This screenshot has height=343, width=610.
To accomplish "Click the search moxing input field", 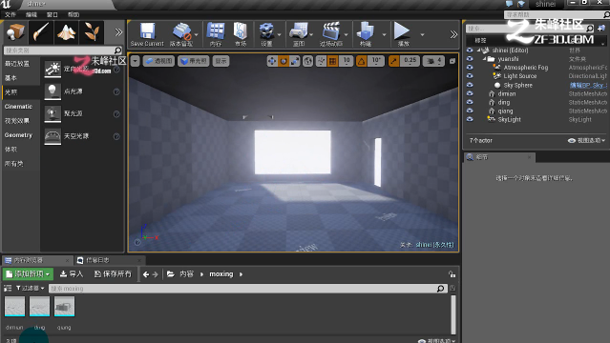I will 247,289.
